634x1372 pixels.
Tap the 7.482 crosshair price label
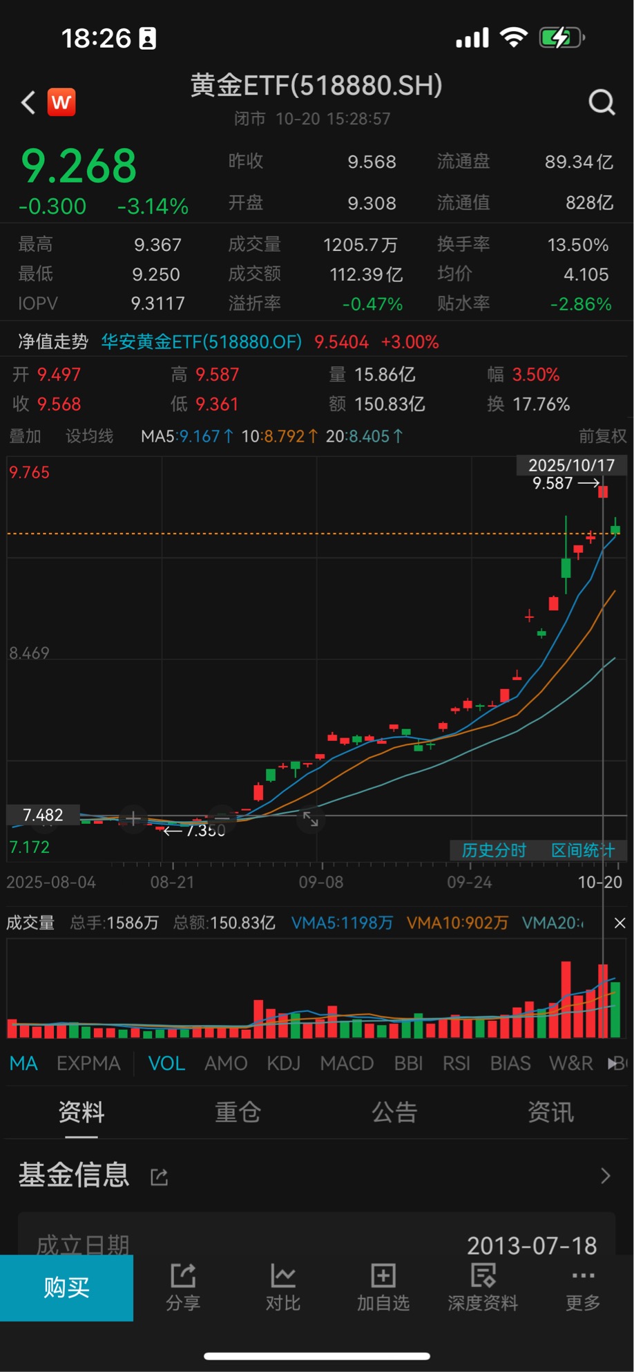click(x=43, y=815)
